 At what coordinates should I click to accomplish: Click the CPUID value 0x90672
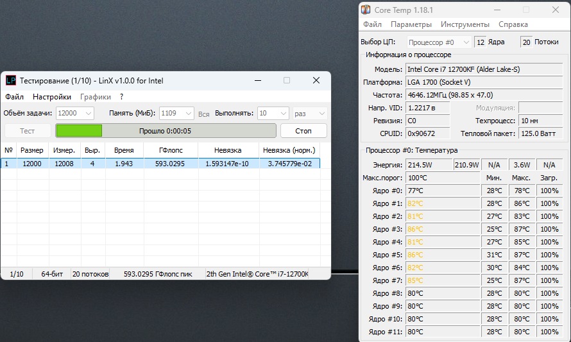coord(427,133)
